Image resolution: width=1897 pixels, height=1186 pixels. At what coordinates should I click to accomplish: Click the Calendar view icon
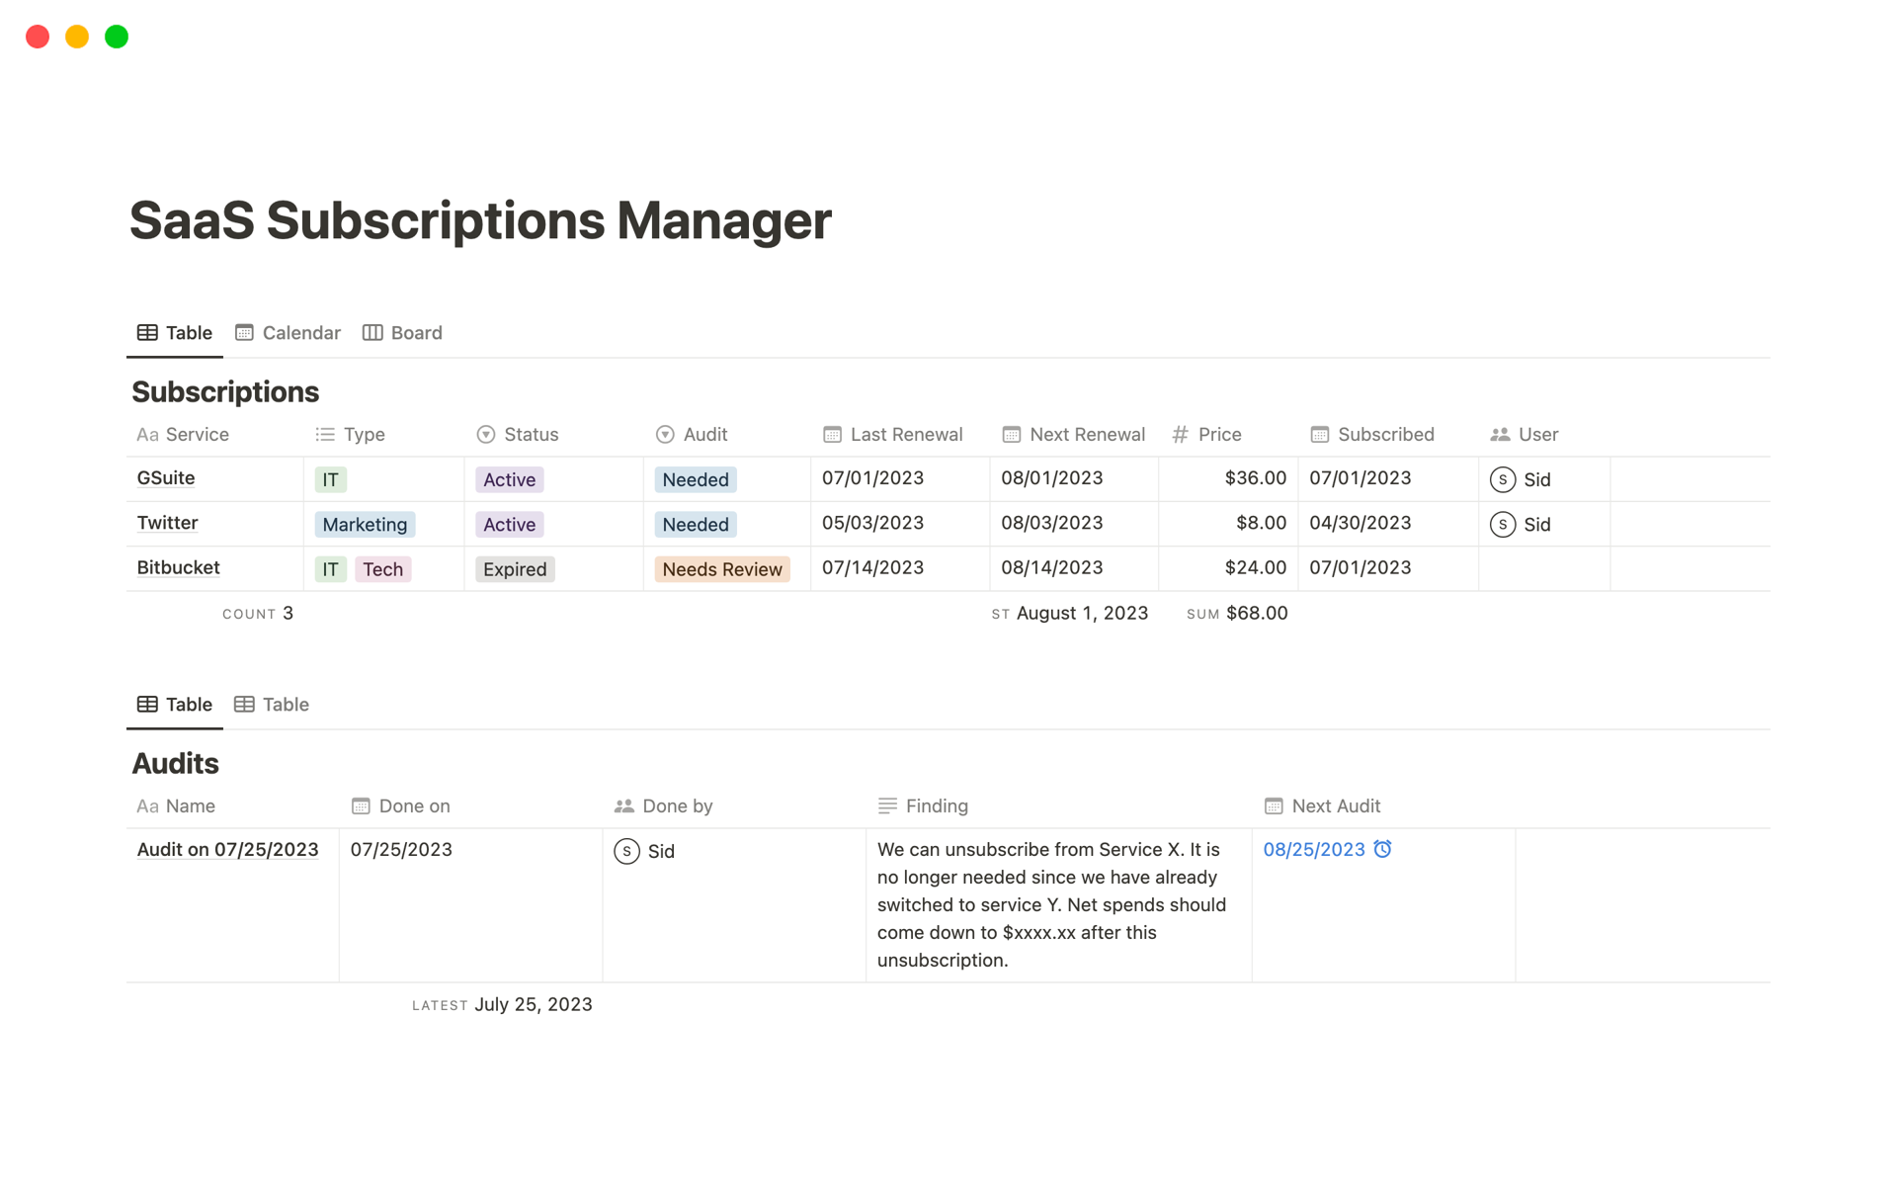click(x=243, y=332)
